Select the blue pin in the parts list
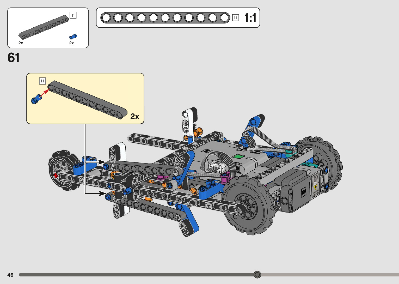 (73, 37)
